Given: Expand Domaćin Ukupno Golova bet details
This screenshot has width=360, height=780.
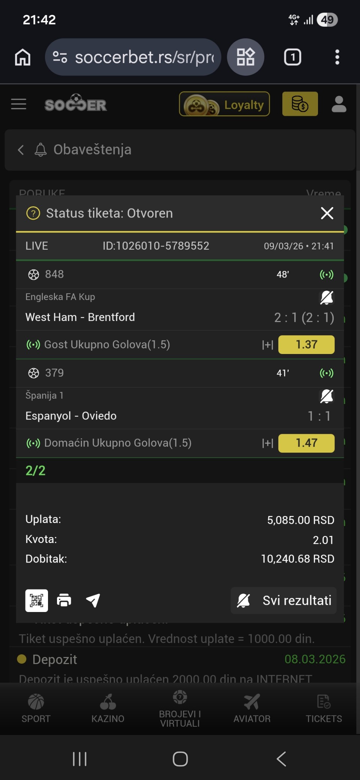Looking at the screenshot, I should click(x=267, y=443).
